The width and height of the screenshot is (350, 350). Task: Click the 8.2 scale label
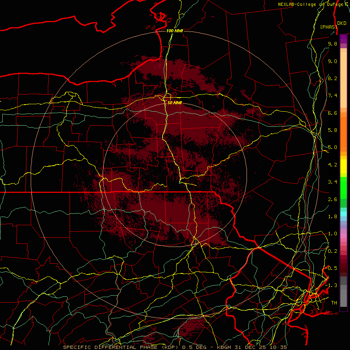pos(332,78)
